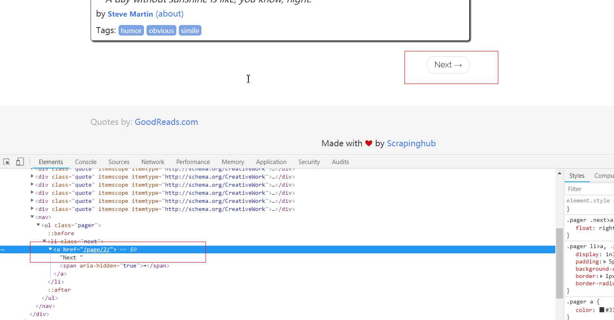The width and height of the screenshot is (614, 320).
Task: Click the color swatch beside .pager a color
Action: 602,310
